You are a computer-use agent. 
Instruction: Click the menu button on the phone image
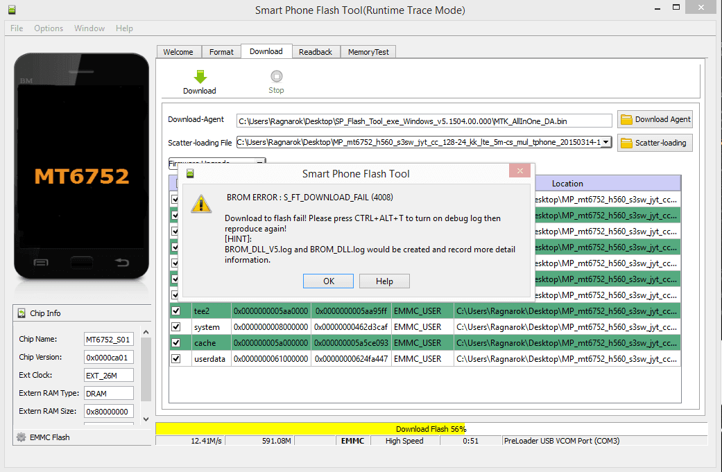(x=41, y=263)
